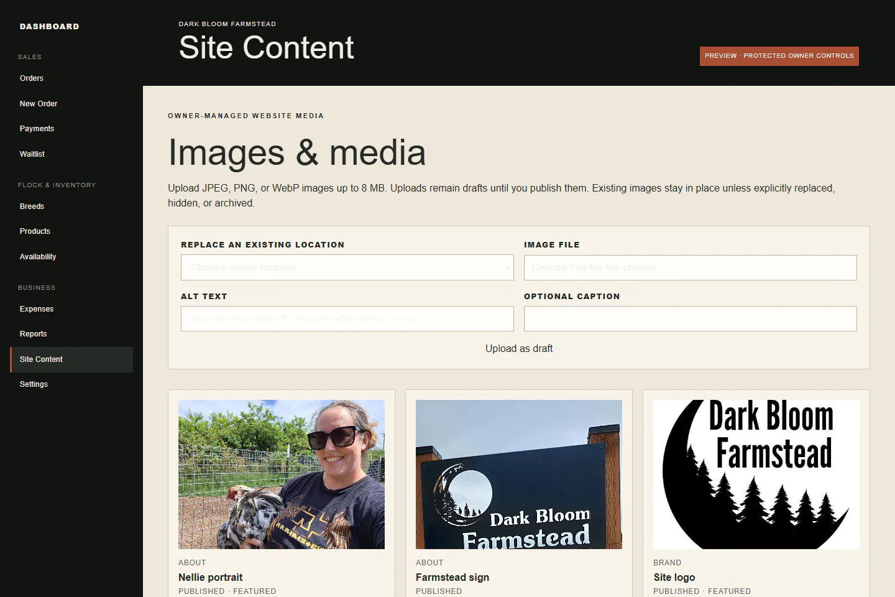895x597 pixels.
Task: Click the 'Images & media' heading
Action: pyautogui.click(x=297, y=153)
